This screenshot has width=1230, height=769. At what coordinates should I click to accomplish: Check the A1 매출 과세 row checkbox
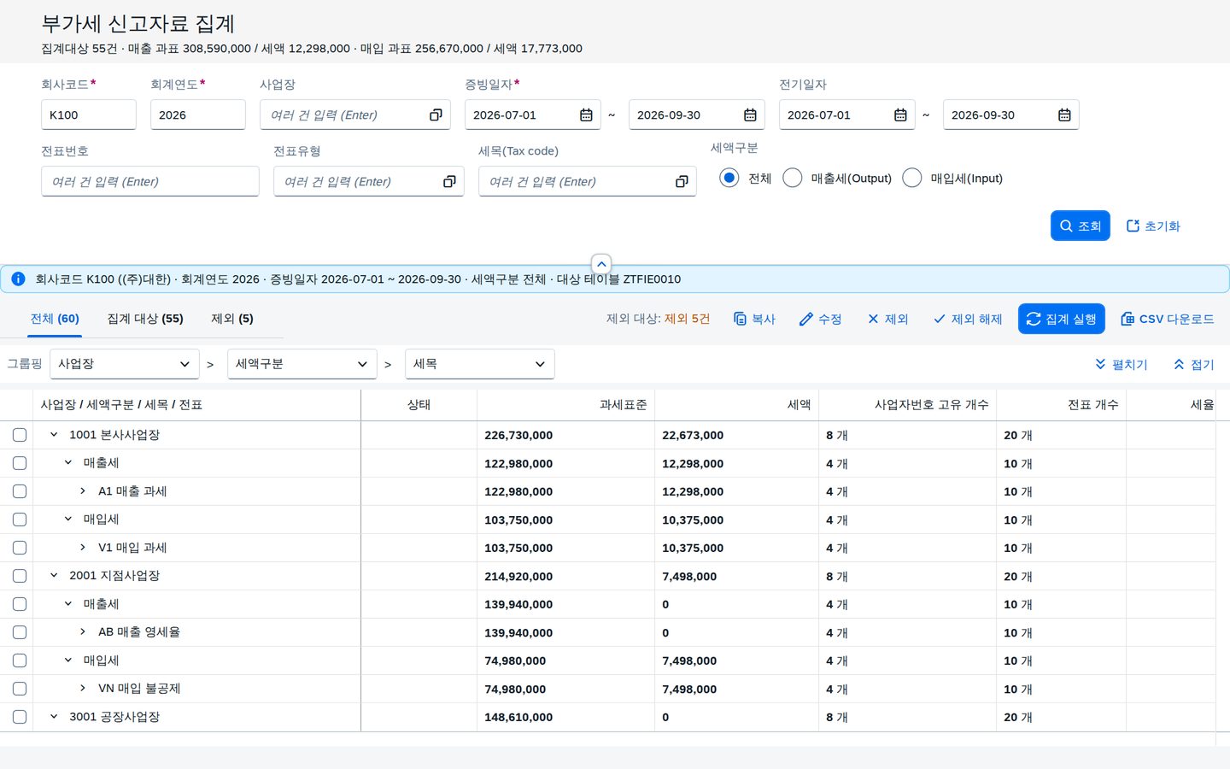tap(20, 491)
